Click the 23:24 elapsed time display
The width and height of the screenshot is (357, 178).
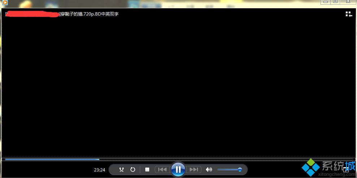[x=100, y=170]
